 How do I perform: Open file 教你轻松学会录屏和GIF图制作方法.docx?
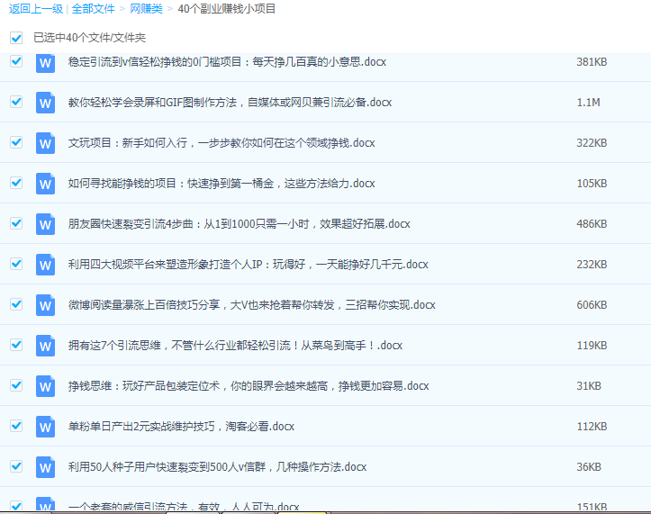[230, 103]
